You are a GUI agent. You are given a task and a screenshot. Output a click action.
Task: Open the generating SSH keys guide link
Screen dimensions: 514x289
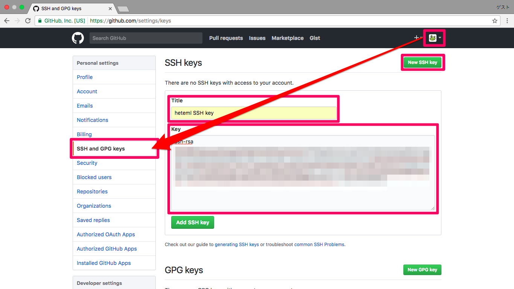237,244
